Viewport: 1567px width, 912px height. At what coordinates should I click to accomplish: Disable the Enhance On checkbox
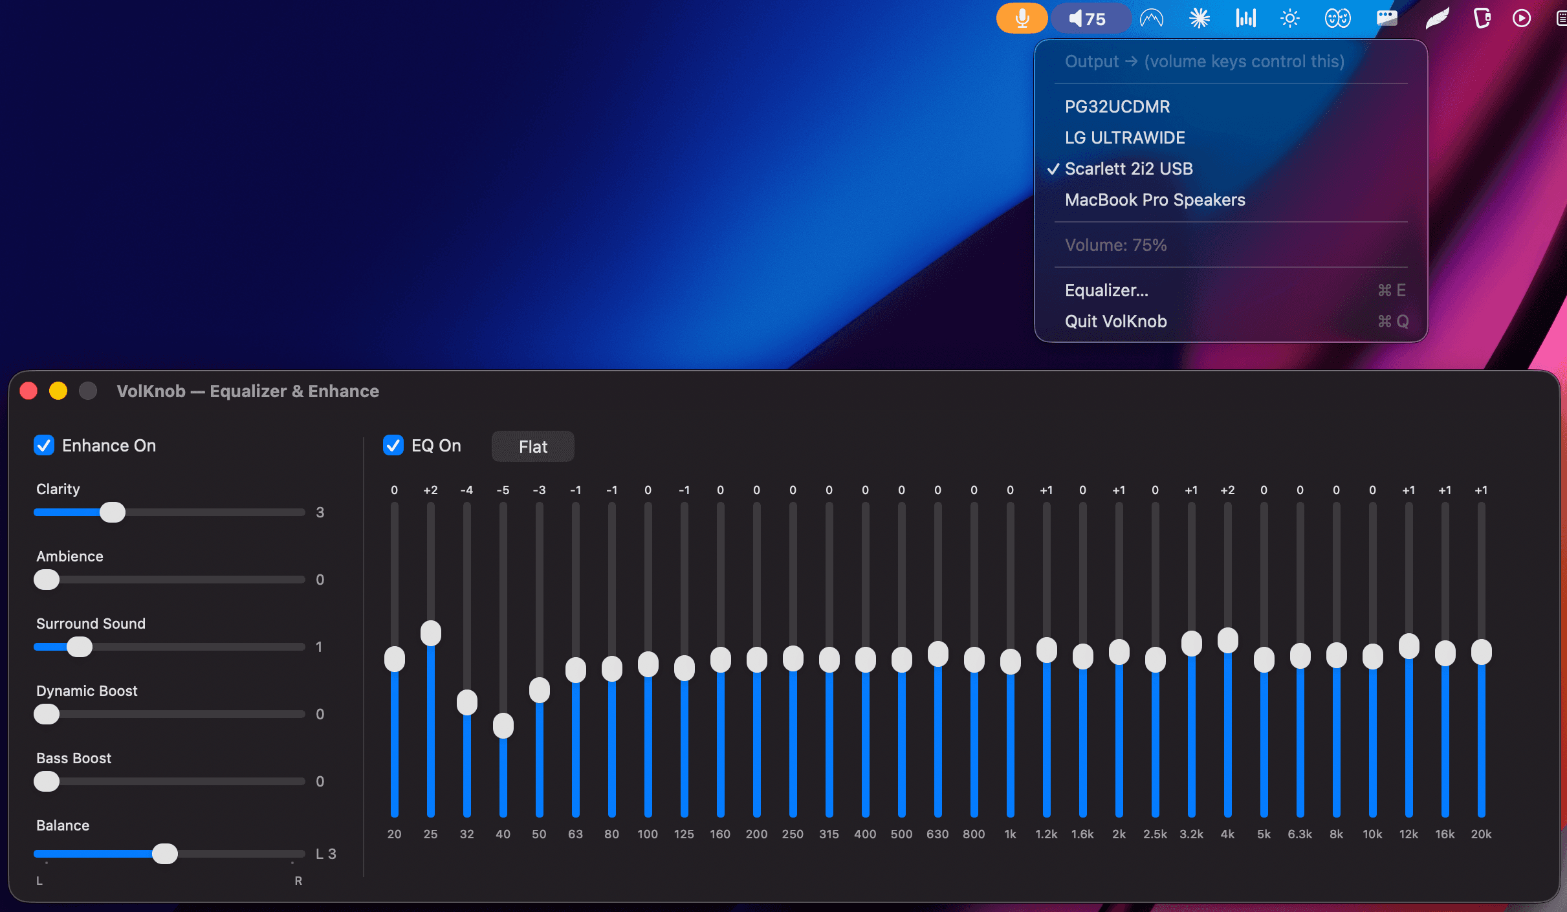44,446
